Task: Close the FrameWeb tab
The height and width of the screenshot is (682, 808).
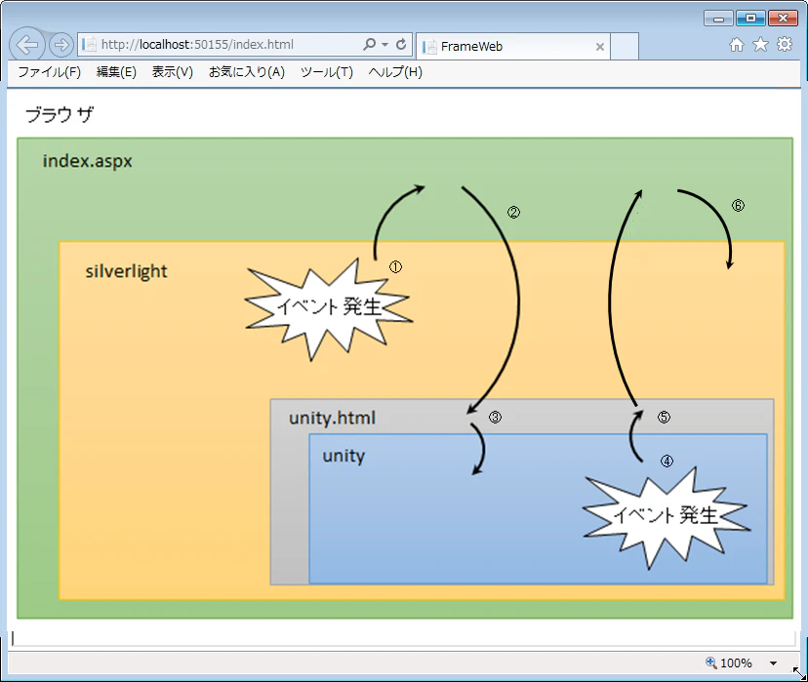Action: (600, 47)
